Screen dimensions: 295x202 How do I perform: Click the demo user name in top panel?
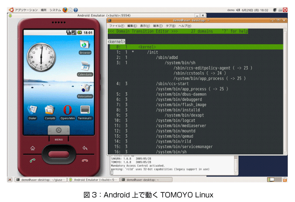231,10
